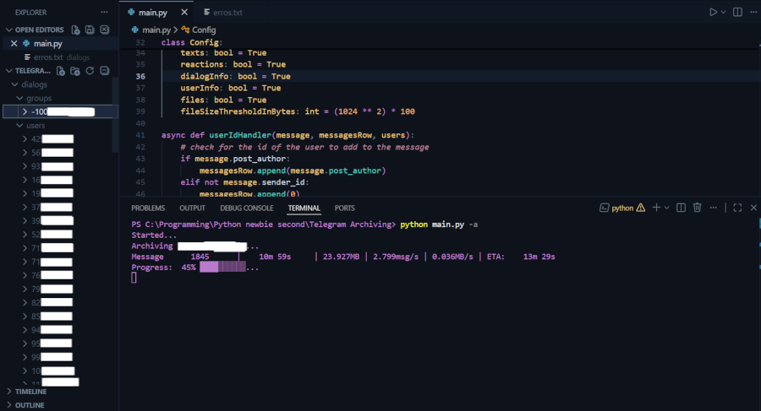
Task: Split the editor to the right
Action: 737,12
